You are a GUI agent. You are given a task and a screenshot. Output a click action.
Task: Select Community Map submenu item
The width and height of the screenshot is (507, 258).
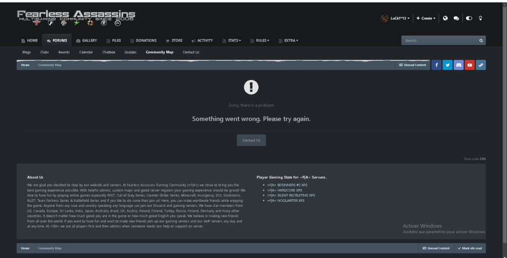pyautogui.click(x=159, y=52)
